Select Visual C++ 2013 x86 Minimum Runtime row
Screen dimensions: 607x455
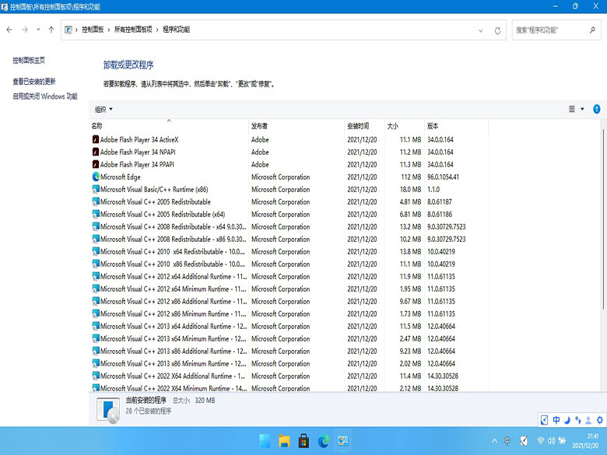click(289, 363)
